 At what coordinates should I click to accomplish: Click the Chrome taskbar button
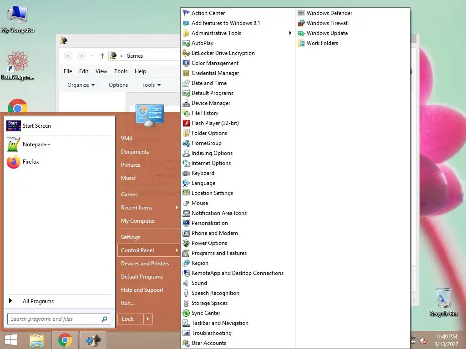(65, 340)
